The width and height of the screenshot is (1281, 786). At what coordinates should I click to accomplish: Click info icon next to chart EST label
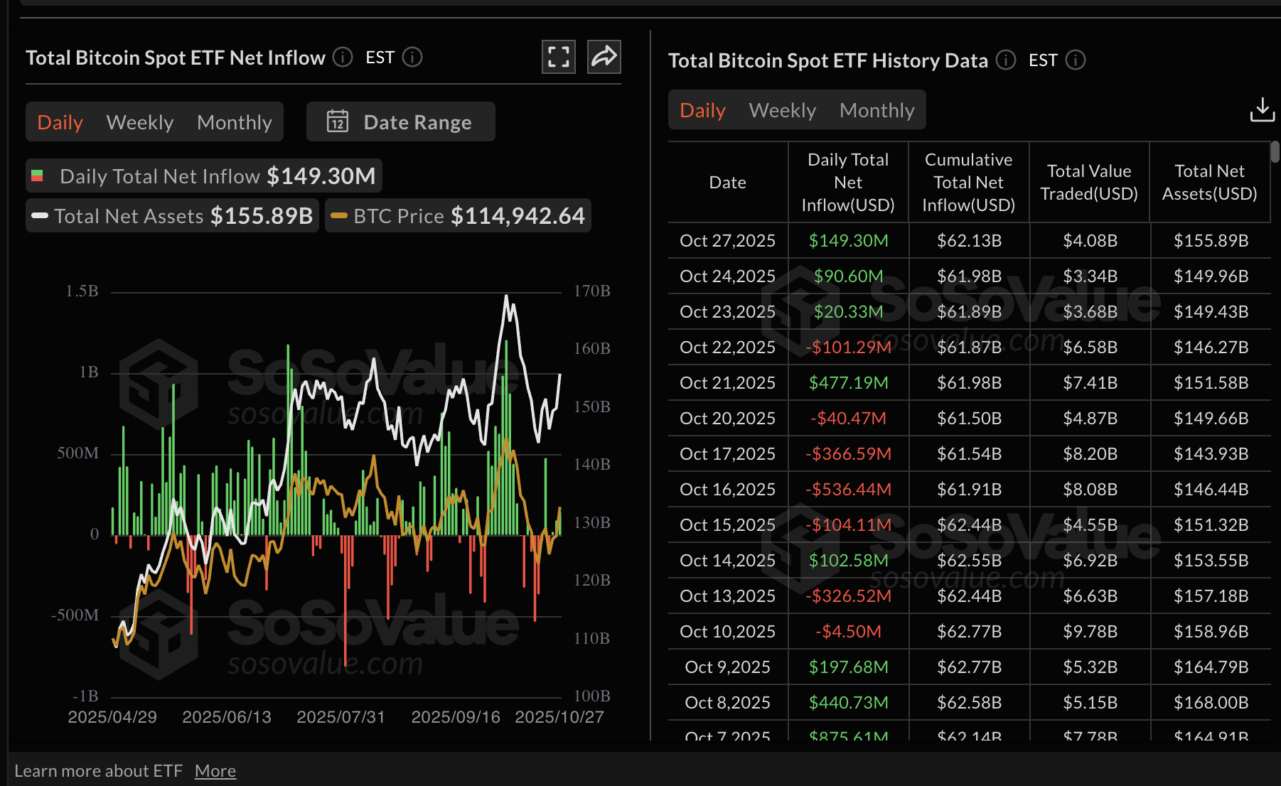tap(412, 57)
